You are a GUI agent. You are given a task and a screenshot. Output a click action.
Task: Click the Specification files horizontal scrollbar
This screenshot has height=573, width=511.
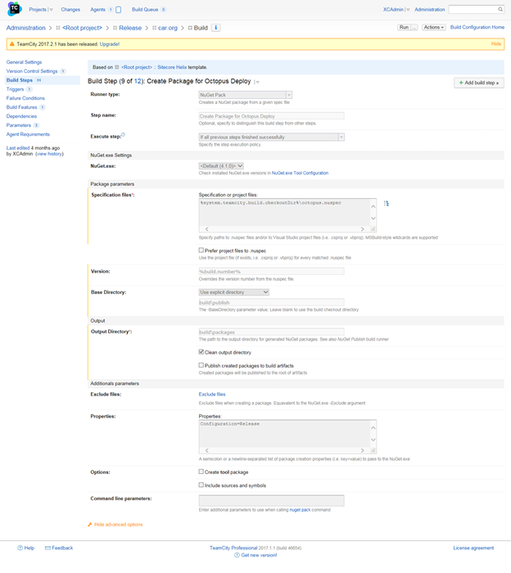tap(284, 229)
